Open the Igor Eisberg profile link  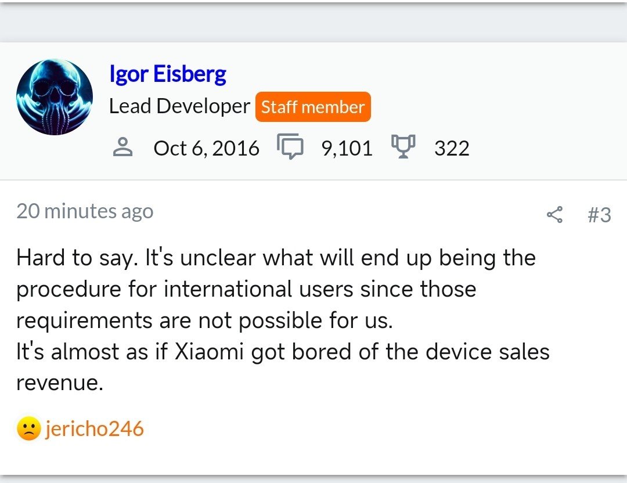pyautogui.click(x=168, y=74)
